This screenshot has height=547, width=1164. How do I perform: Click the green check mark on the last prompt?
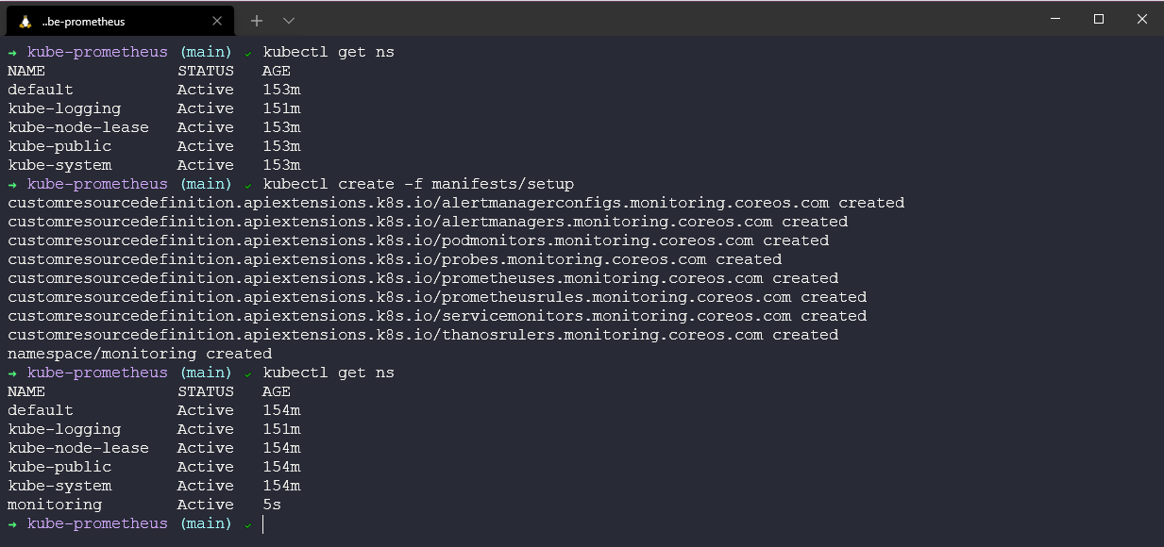point(247,523)
